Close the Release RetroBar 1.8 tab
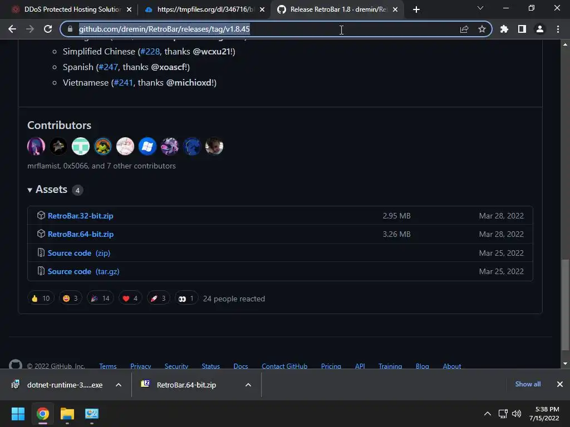Viewport: 570px width, 427px height. click(x=395, y=9)
